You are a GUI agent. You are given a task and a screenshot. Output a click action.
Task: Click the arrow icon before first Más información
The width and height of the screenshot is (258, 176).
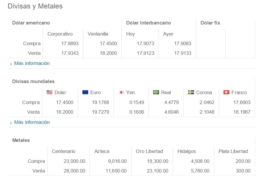pyautogui.click(x=11, y=64)
